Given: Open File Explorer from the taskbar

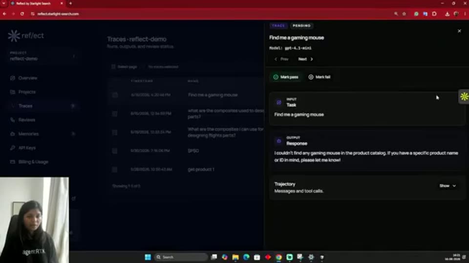Looking at the screenshot, I should coord(235,257).
